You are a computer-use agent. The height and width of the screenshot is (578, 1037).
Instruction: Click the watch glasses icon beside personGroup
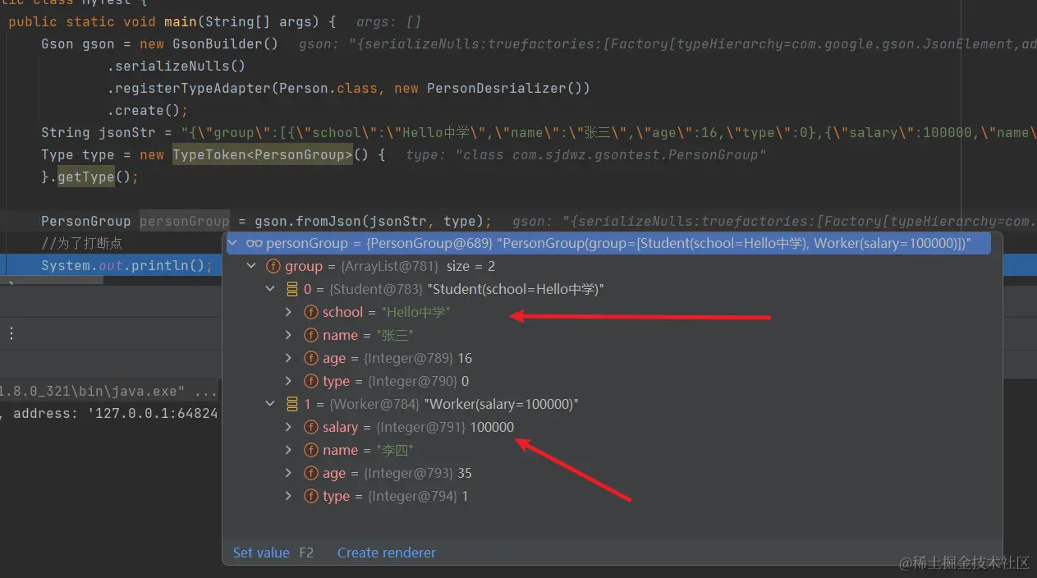click(x=254, y=243)
